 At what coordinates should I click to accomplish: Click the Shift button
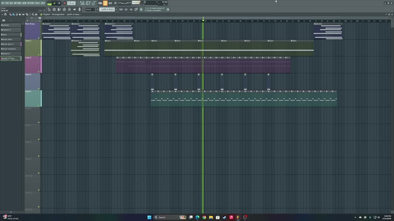(x=121, y=10)
